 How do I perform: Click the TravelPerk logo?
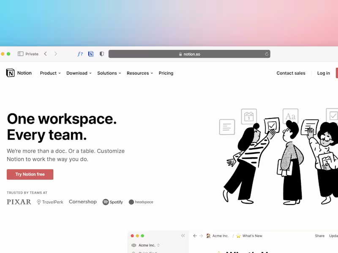click(49, 202)
